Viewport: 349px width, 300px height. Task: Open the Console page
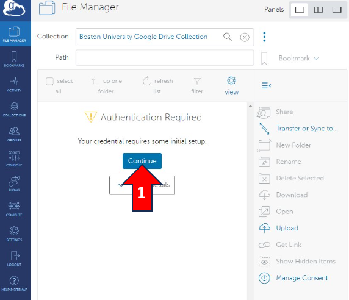pos(14,159)
